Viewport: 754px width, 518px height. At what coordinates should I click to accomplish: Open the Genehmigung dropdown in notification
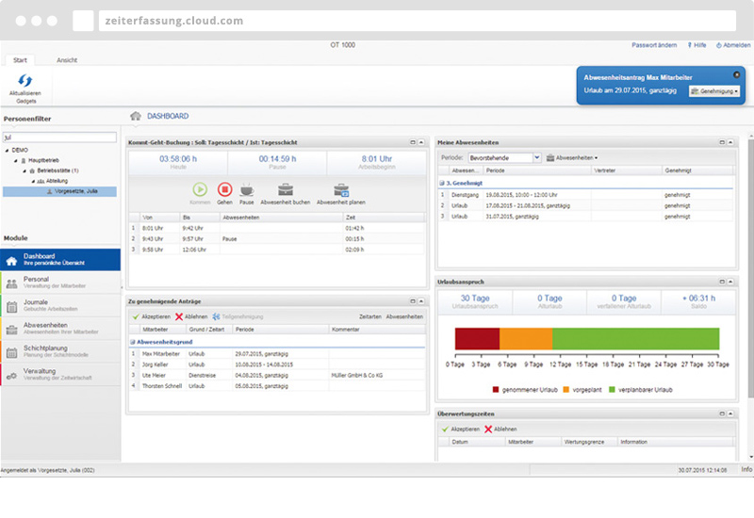click(x=714, y=91)
